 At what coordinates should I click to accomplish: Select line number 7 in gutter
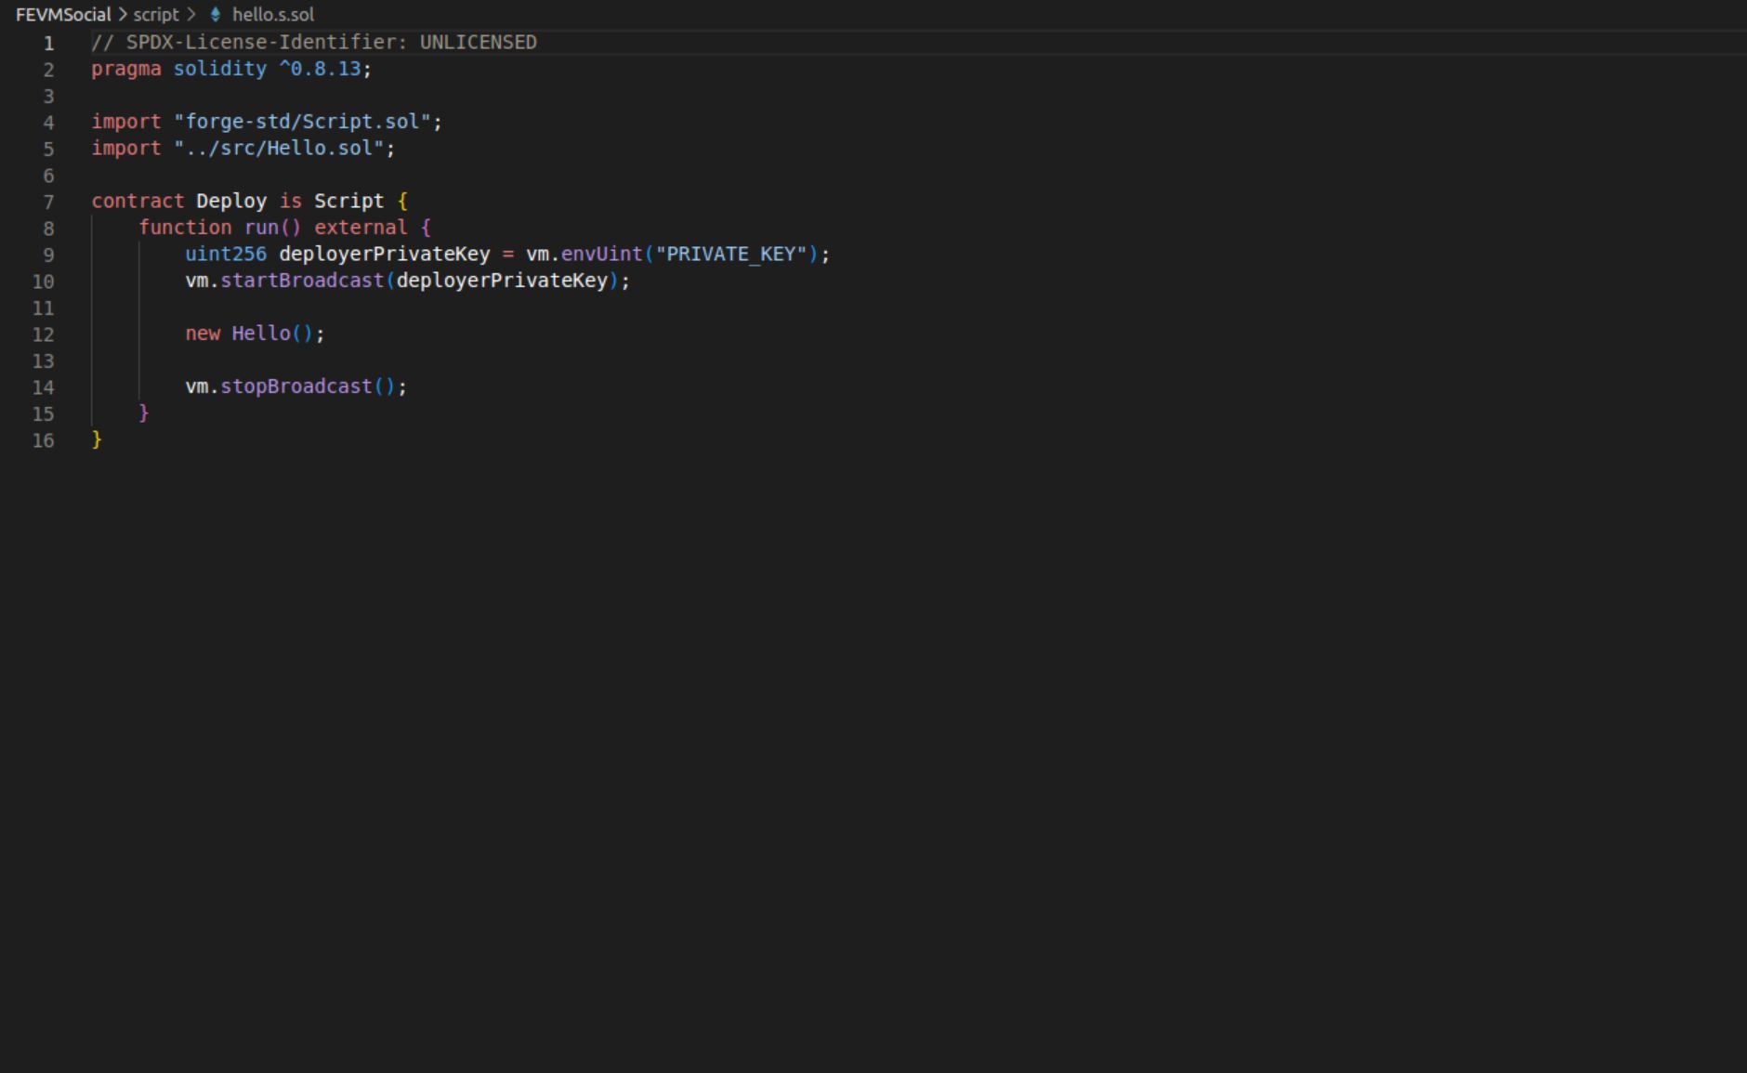tap(48, 203)
